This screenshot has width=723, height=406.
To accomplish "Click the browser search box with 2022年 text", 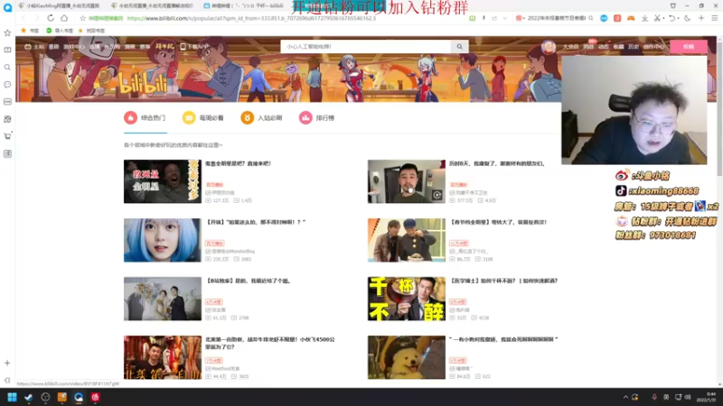I will [x=557, y=18].
